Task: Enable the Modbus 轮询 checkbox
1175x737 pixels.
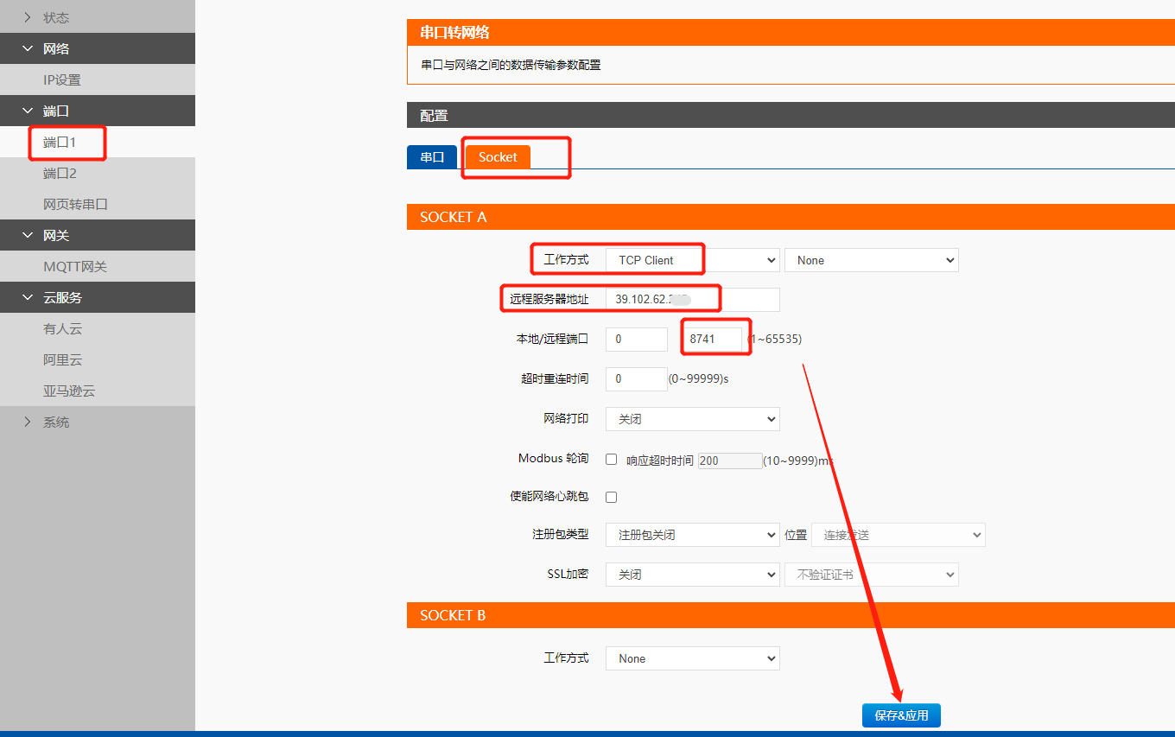Action: click(612, 460)
